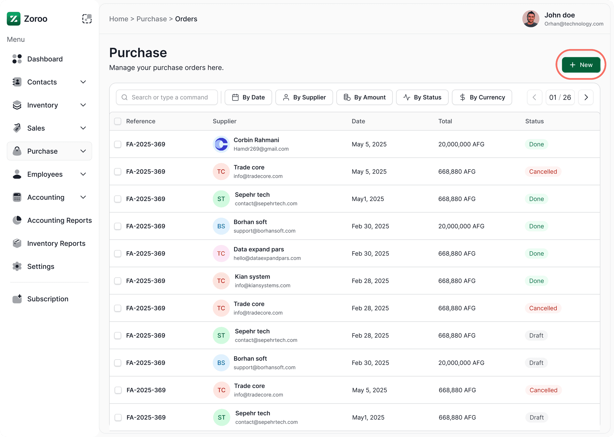The width and height of the screenshot is (614, 437).
Task: Open the Purchase breadcrumb link
Action: click(151, 19)
